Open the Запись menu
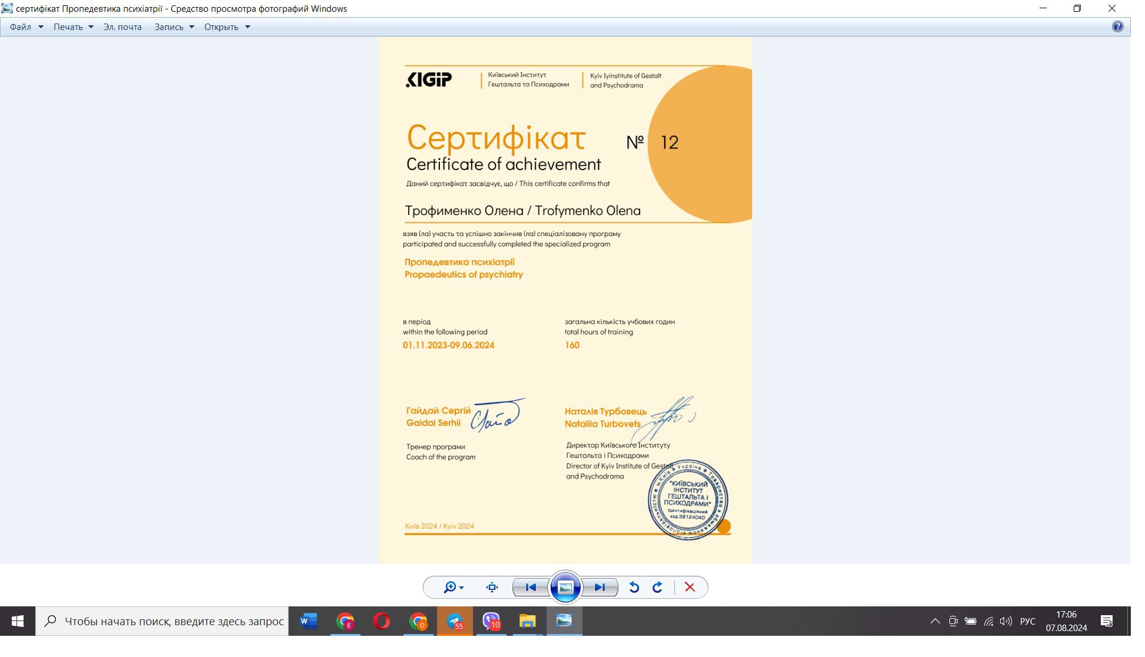Viewport: 1145px width, 657px height. pos(174,26)
